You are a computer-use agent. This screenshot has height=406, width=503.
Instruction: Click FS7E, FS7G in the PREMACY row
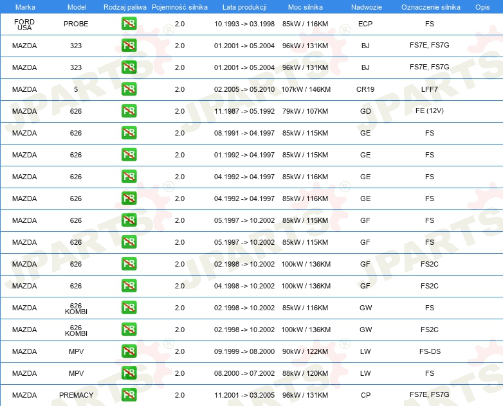pos(430,394)
